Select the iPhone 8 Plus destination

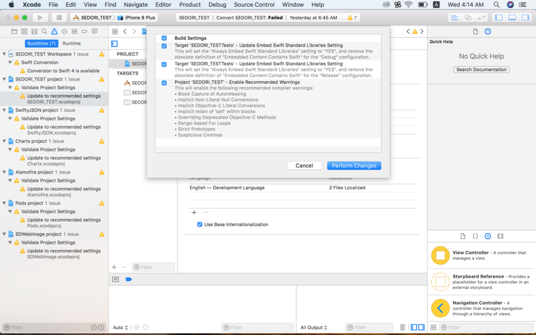coord(137,17)
